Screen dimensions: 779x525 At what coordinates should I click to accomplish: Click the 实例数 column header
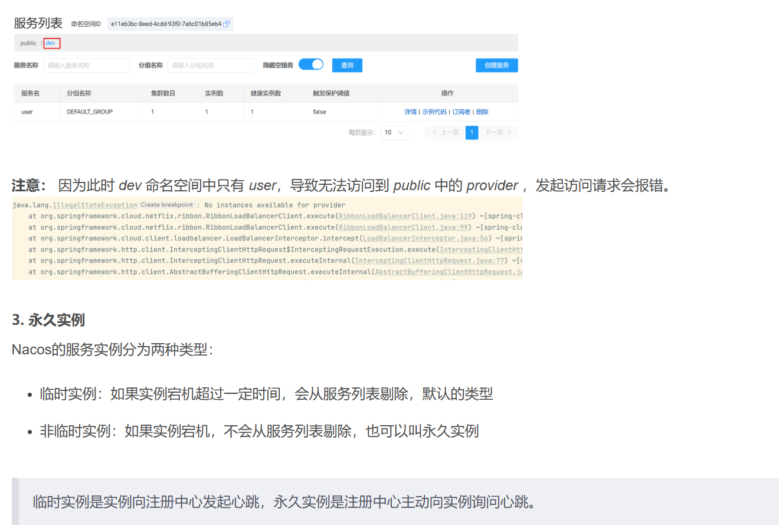(214, 93)
